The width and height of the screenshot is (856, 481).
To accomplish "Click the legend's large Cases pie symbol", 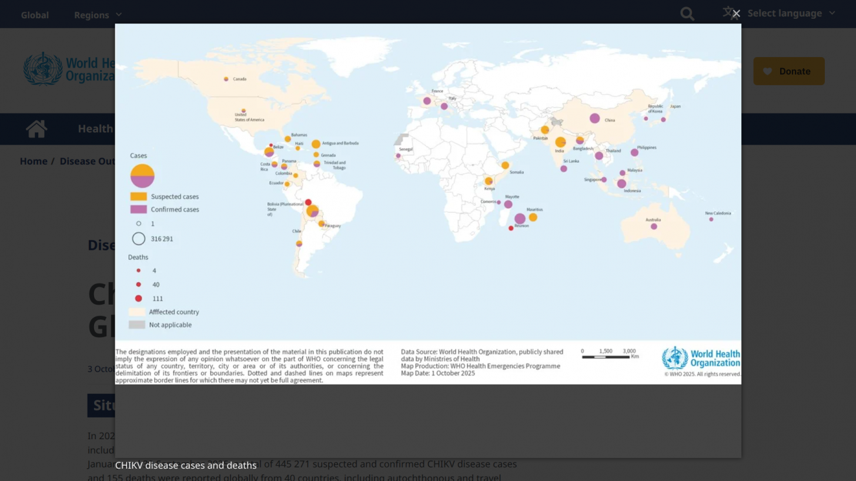I will click(x=142, y=176).
